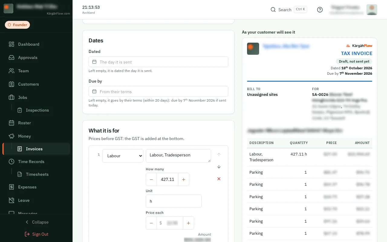Click the Roster calendar icon

11,123
